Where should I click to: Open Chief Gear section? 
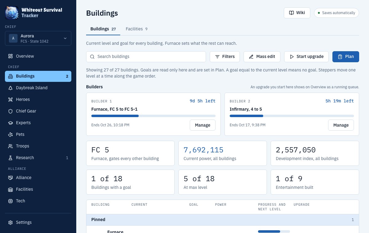38,111
